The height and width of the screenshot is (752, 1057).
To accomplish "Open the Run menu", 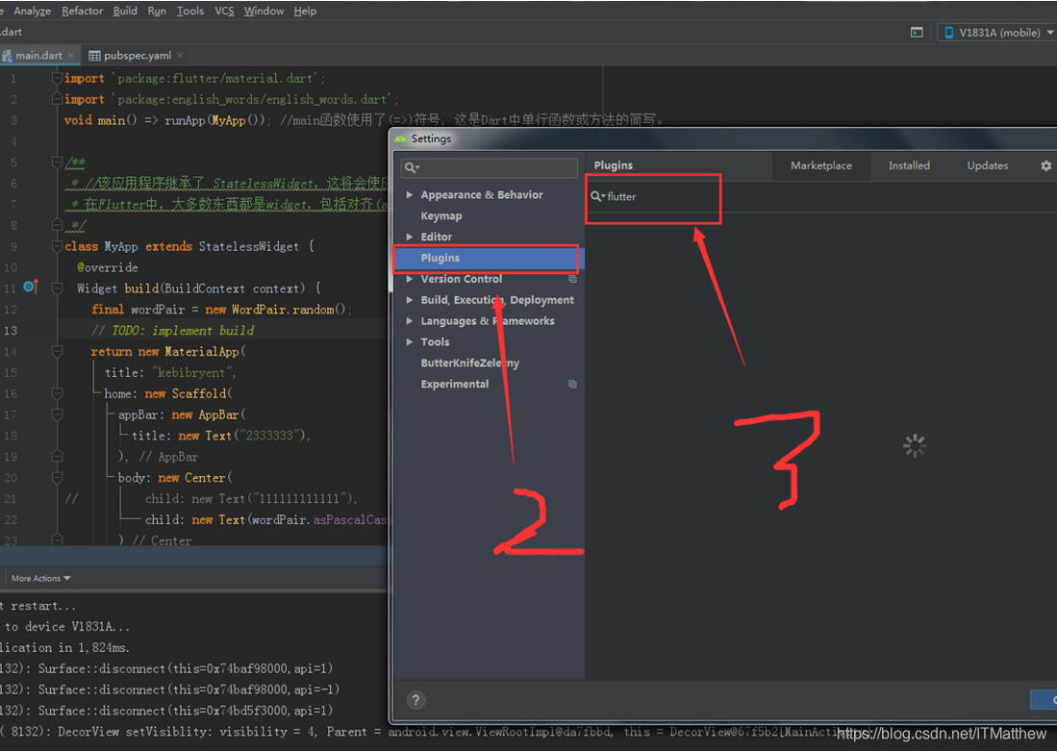I will (x=157, y=11).
